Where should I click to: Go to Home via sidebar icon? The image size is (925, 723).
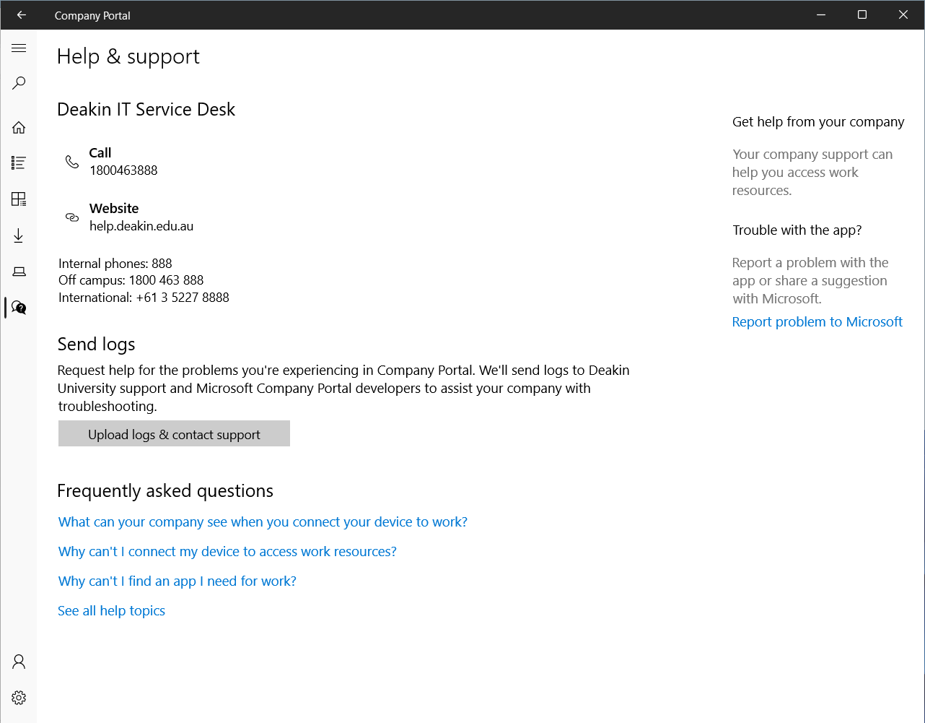click(19, 128)
